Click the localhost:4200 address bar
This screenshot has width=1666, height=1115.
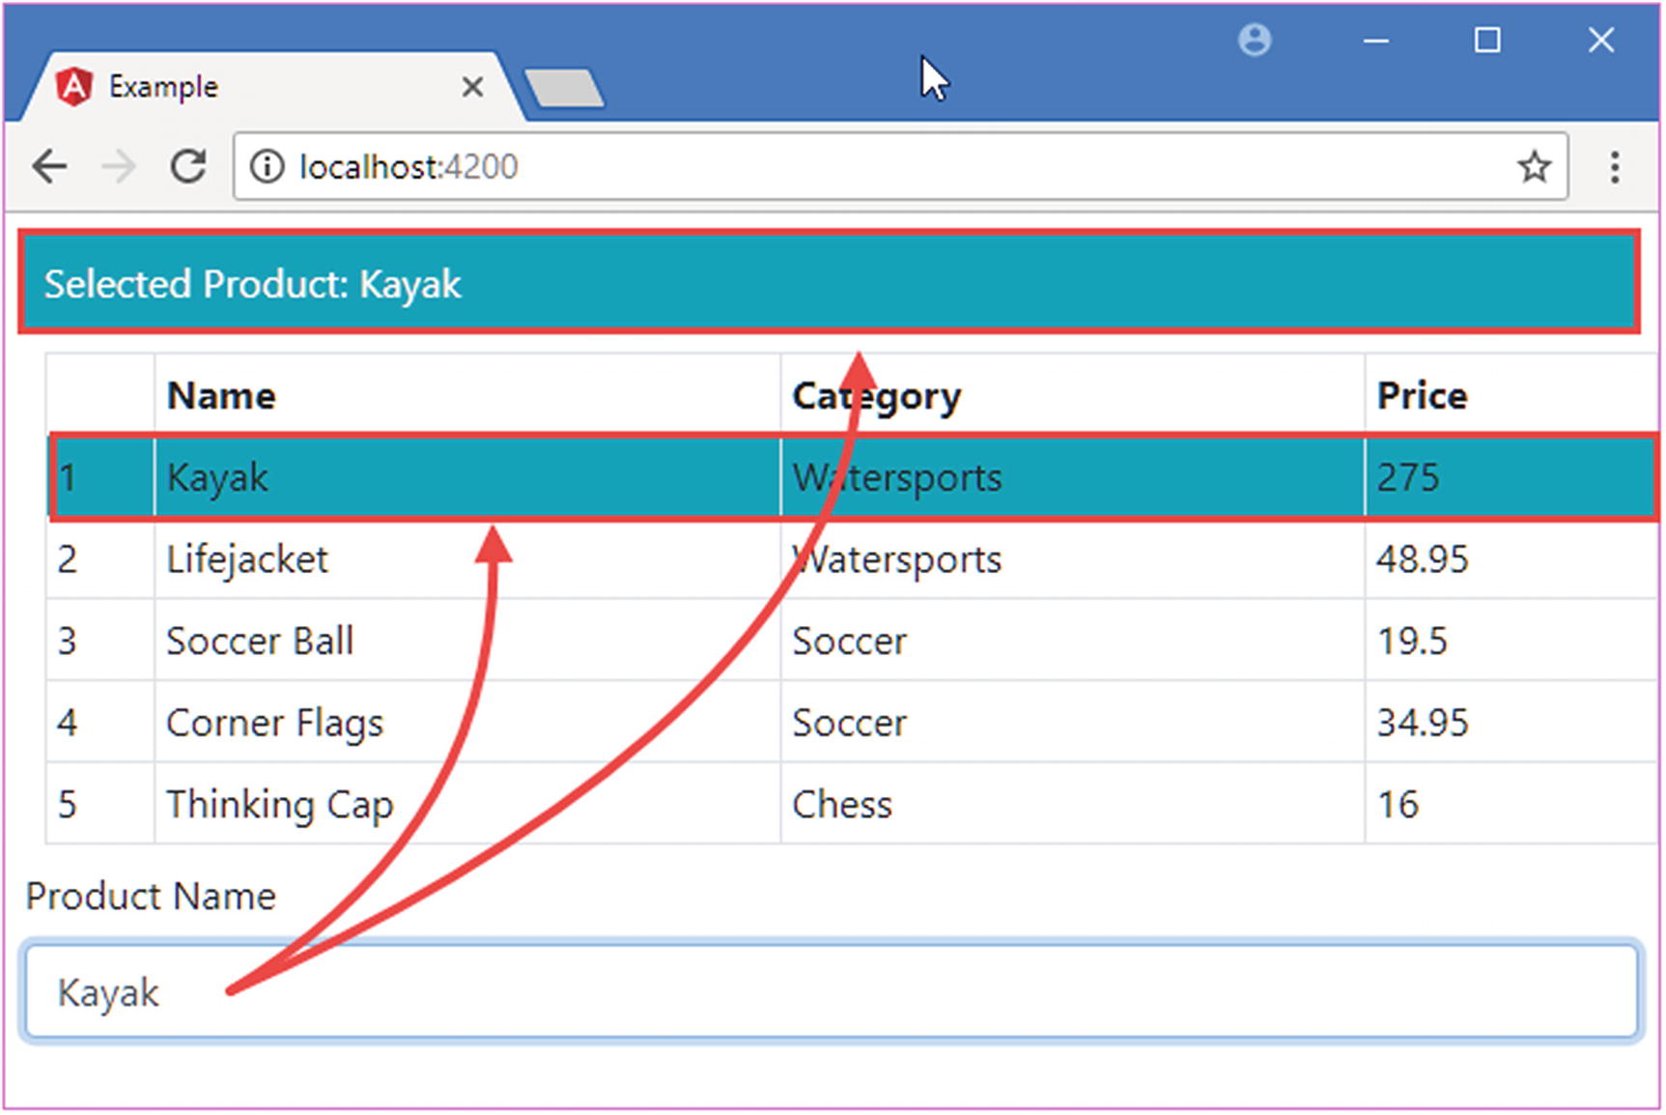pos(869,167)
